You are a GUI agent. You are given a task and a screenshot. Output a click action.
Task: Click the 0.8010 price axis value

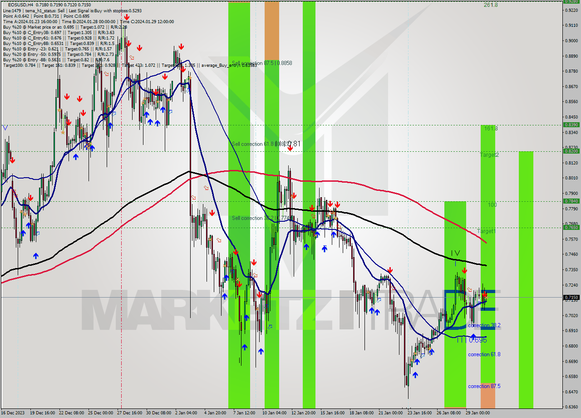pos(571,178)
